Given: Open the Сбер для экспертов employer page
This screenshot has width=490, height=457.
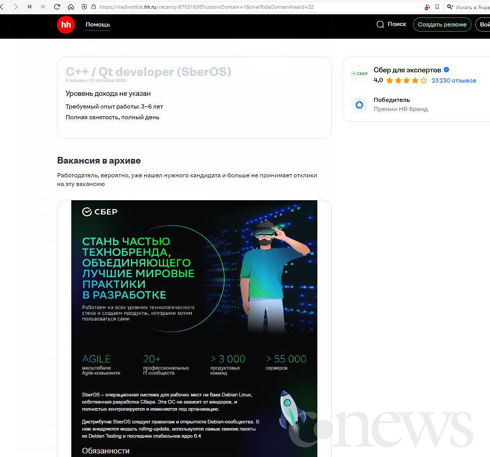Looking at the screenshot, I should 407,70.
